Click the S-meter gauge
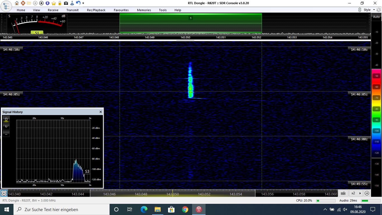 click(37, 24)
